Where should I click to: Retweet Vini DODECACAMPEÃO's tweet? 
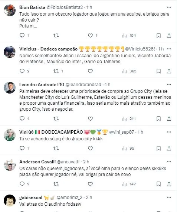click(x=56, y=148)
